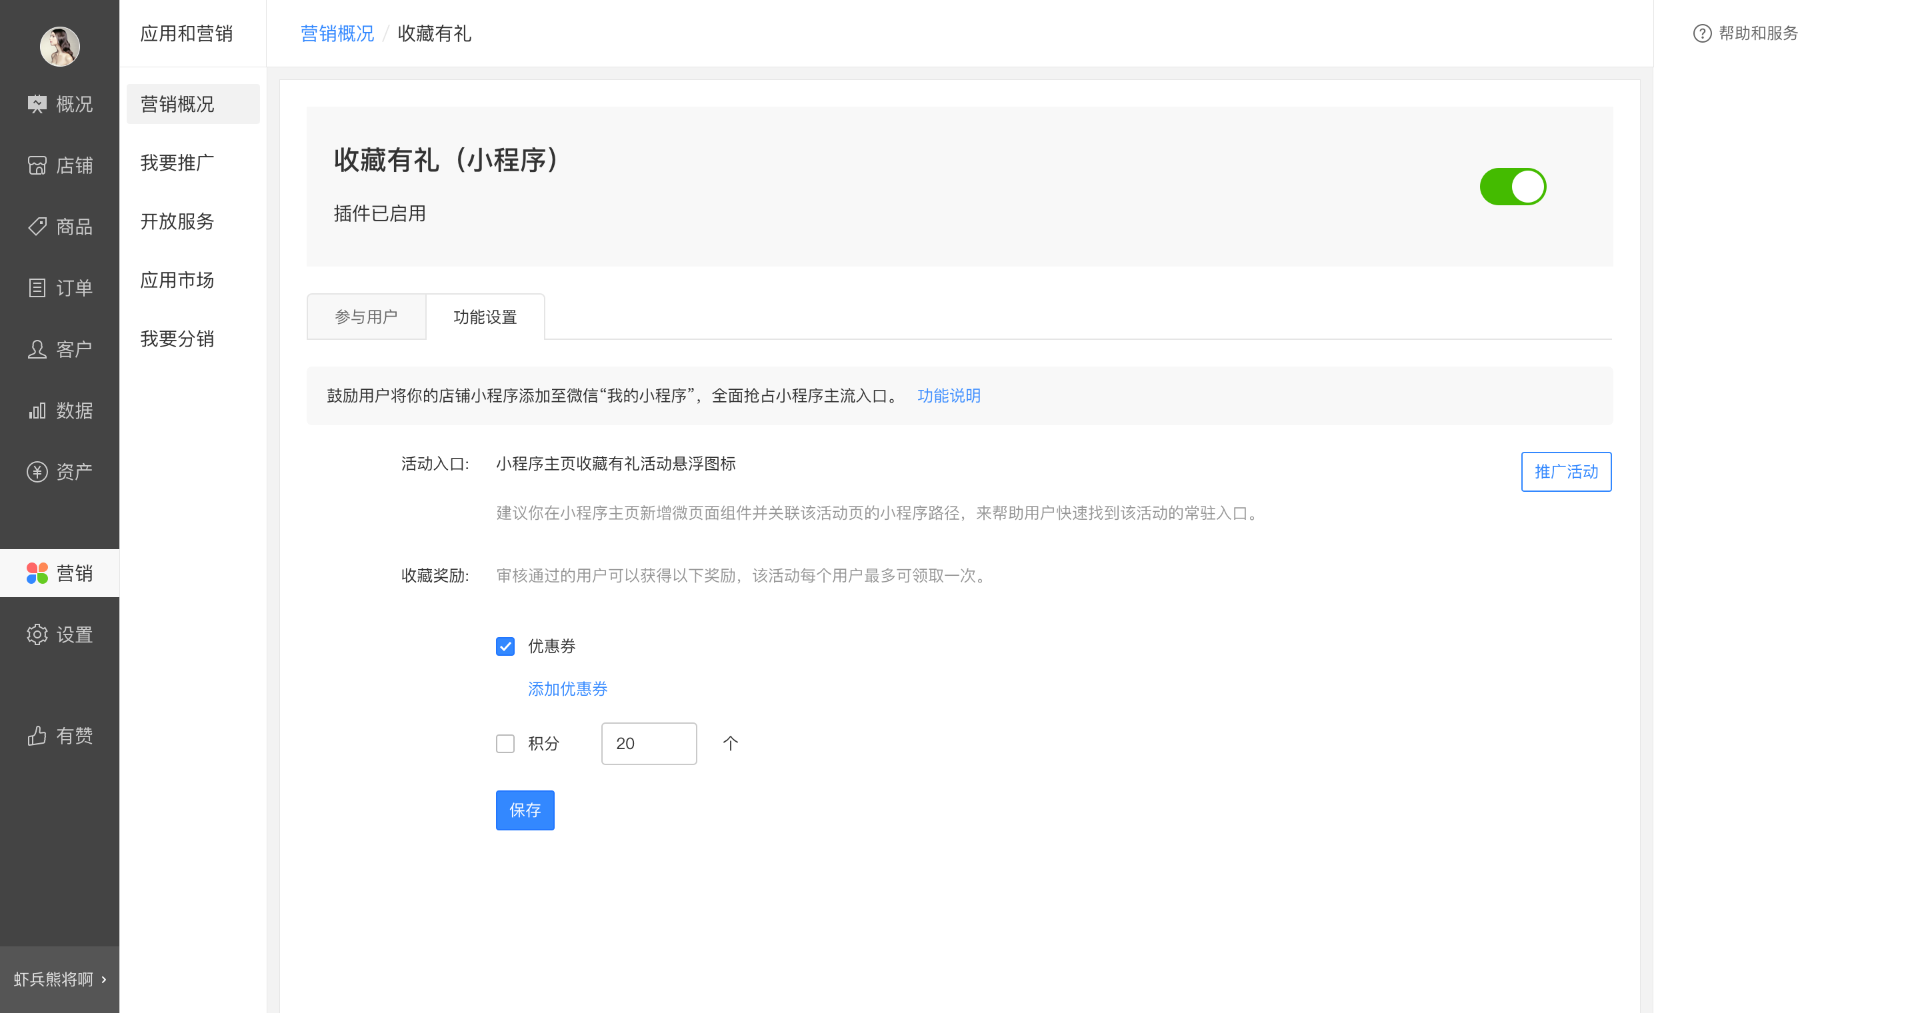The height and width of the screenshot is (1013, 1920).
Task: Click the 商品 product tag icon
Action: pos(37,227)
